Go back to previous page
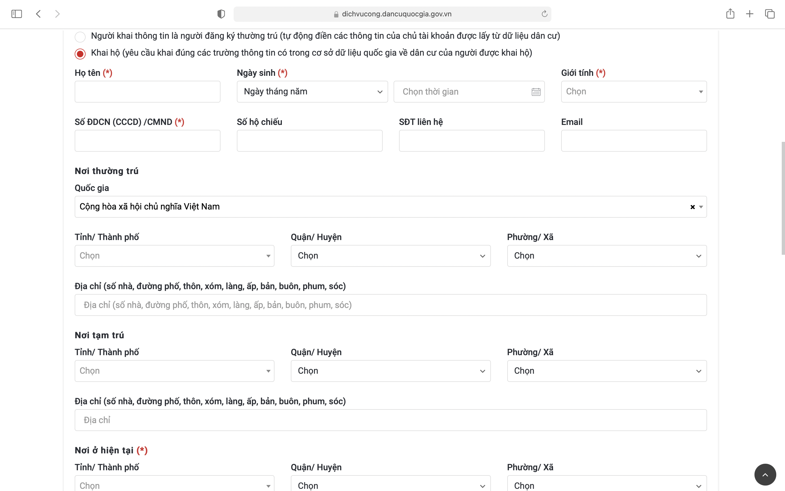Screen dimensions: 785x491 pyautogui.click(x=38, y=14)
